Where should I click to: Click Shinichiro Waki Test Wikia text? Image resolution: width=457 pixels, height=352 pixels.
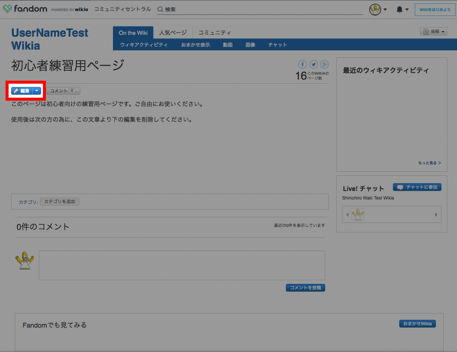click(368, 198)
